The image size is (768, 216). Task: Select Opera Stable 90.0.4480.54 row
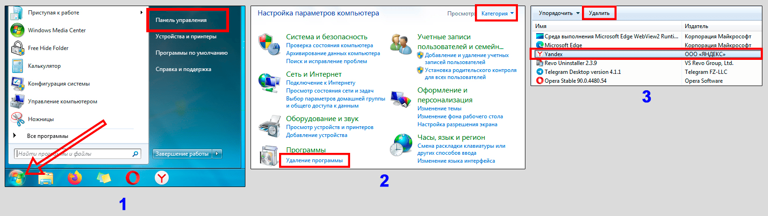(647, 81)
